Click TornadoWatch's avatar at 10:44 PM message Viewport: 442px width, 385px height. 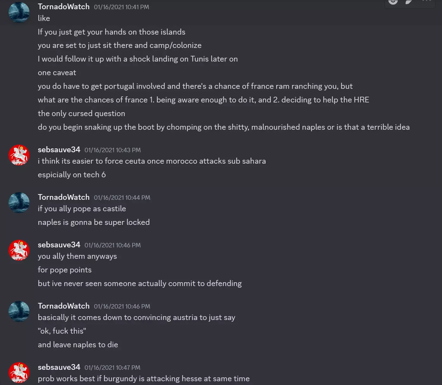(19, 203)
